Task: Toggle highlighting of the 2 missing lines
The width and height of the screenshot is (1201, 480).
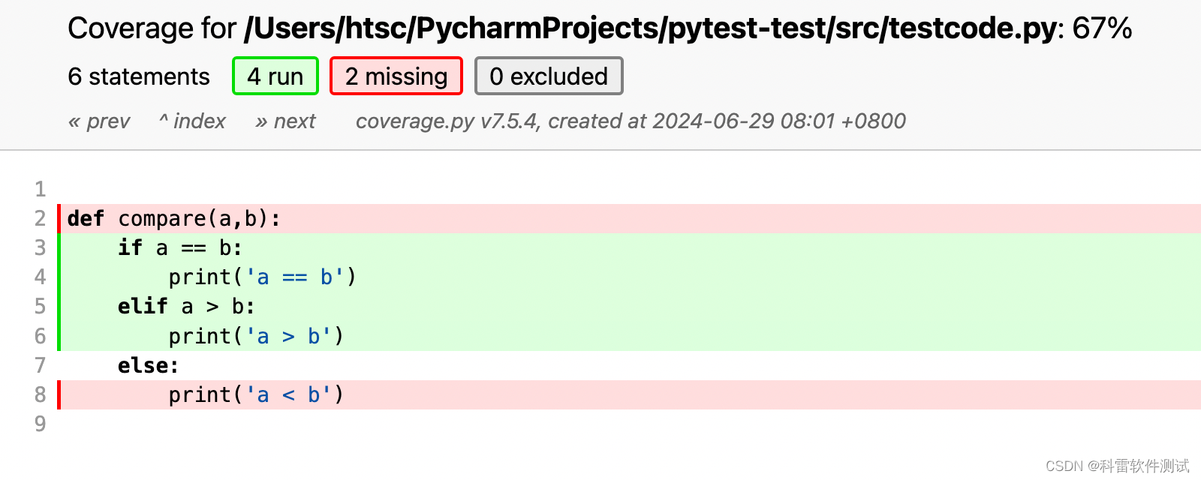Action: pyautogui.click(x=396, y=76)
